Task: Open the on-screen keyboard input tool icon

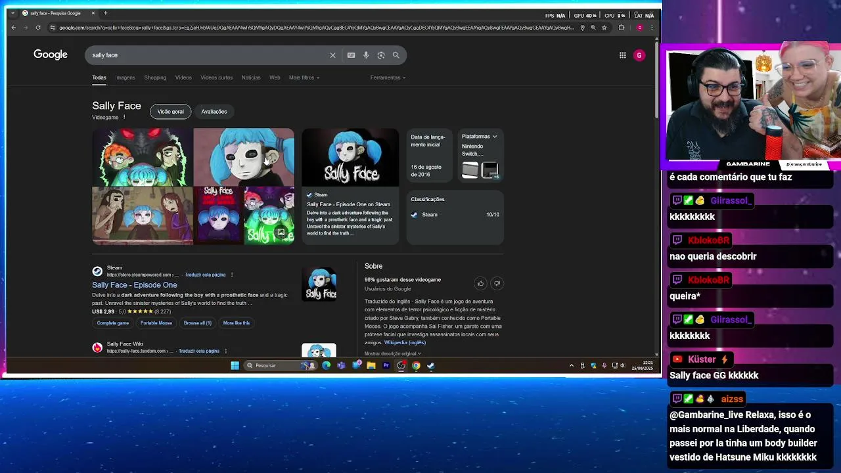Action: pos(351,55)
